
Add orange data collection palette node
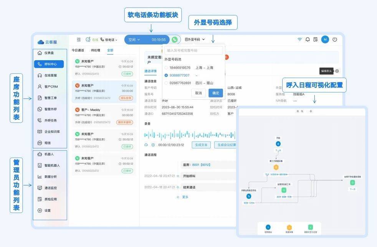(x=289, y=227)
